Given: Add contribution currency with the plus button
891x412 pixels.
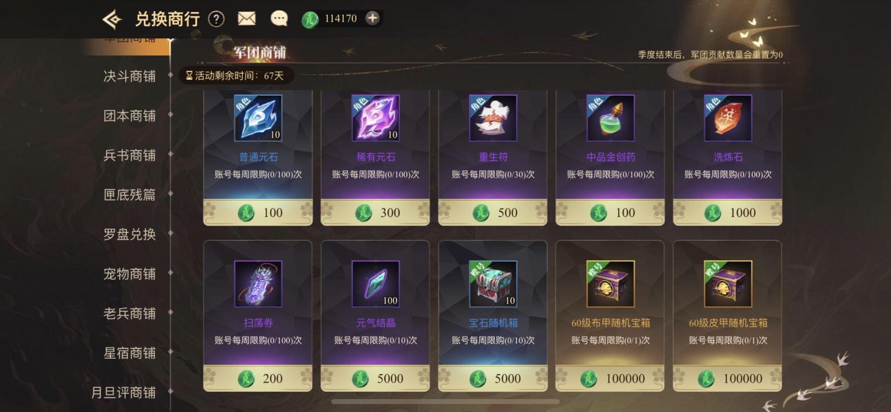Looking at the screenshot, I should tap(372, 18).
